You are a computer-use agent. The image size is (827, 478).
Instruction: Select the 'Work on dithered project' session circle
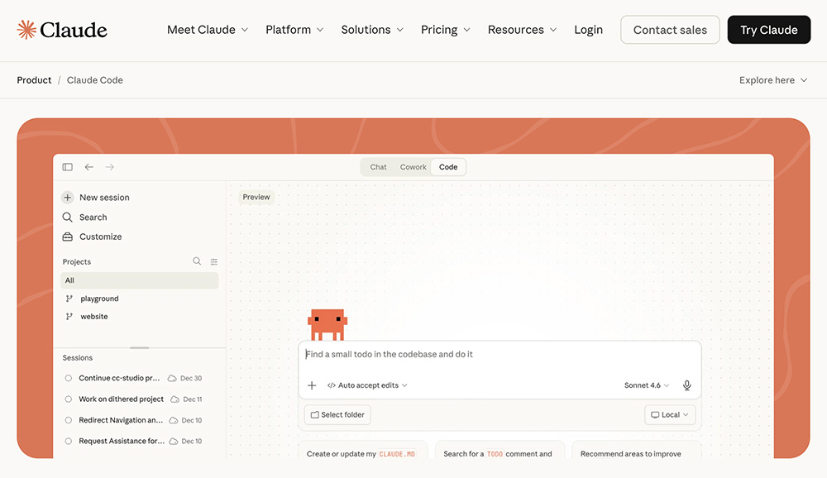tap(69, 399)
